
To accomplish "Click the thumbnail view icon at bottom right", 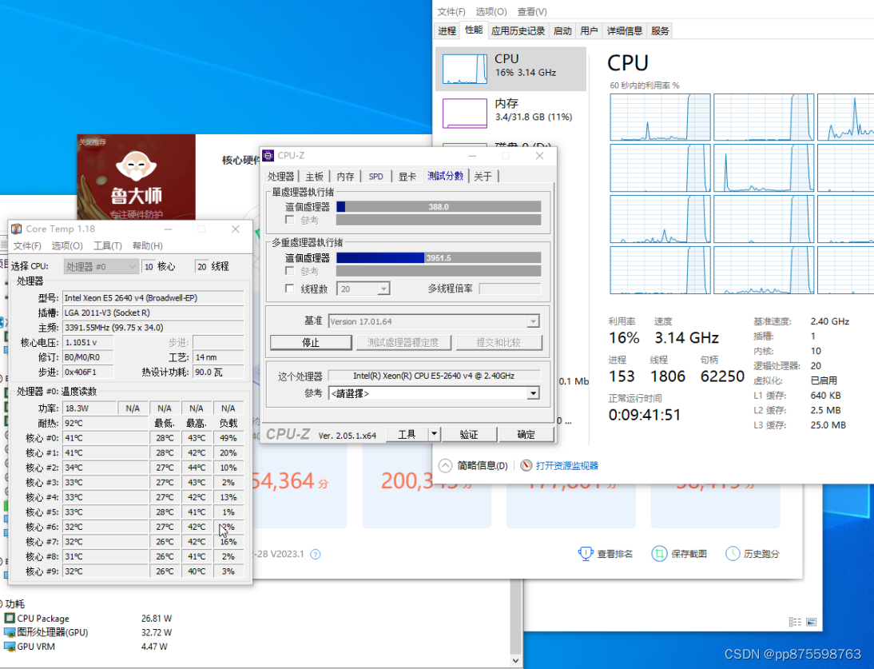I will pyautogui.click(x=812, y=622).
